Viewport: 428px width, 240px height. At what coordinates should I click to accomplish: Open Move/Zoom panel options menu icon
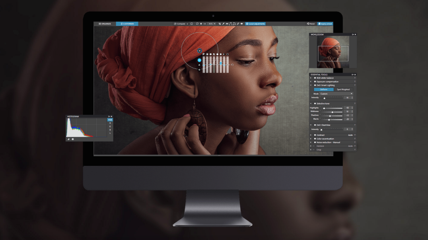coord(353,35)
